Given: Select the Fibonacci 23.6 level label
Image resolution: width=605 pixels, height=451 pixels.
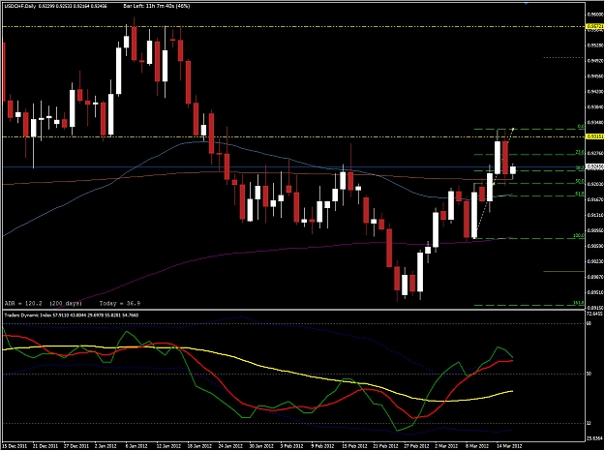Looking at the screenshot, I should (580, 153).
